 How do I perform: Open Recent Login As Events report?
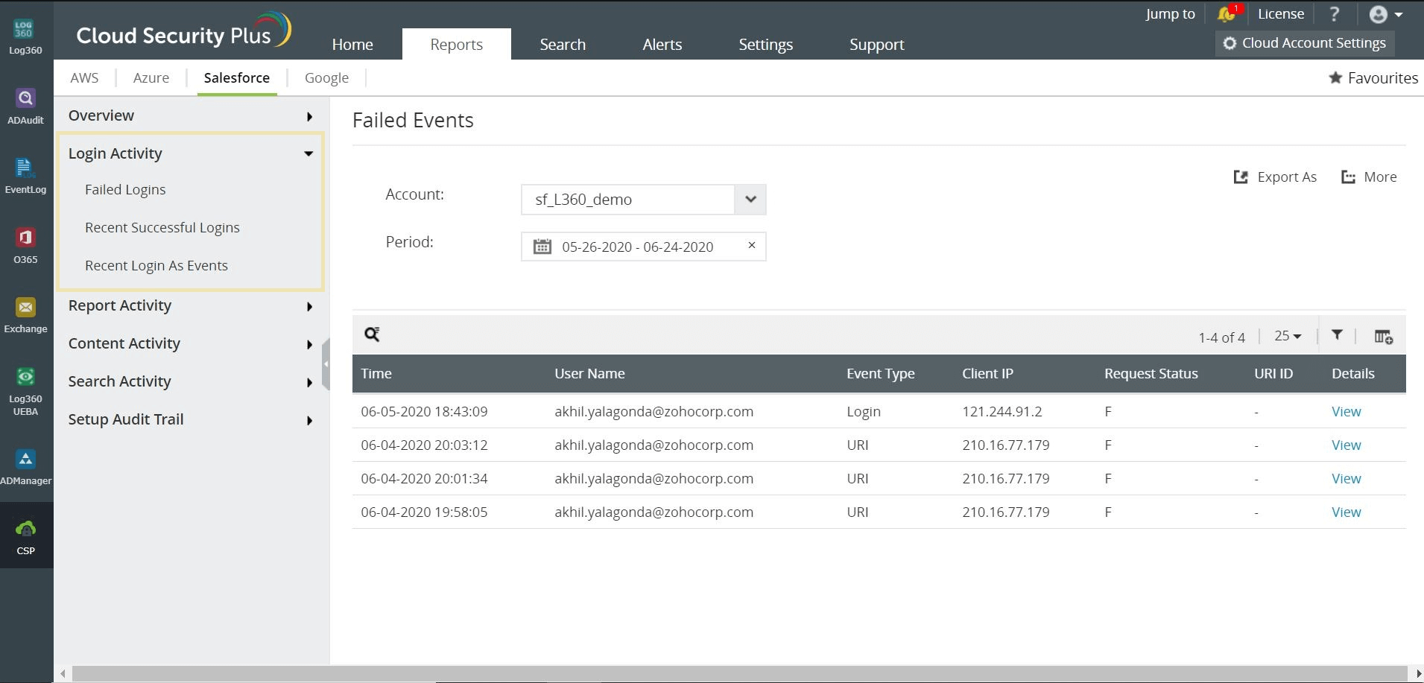[156, 265]
